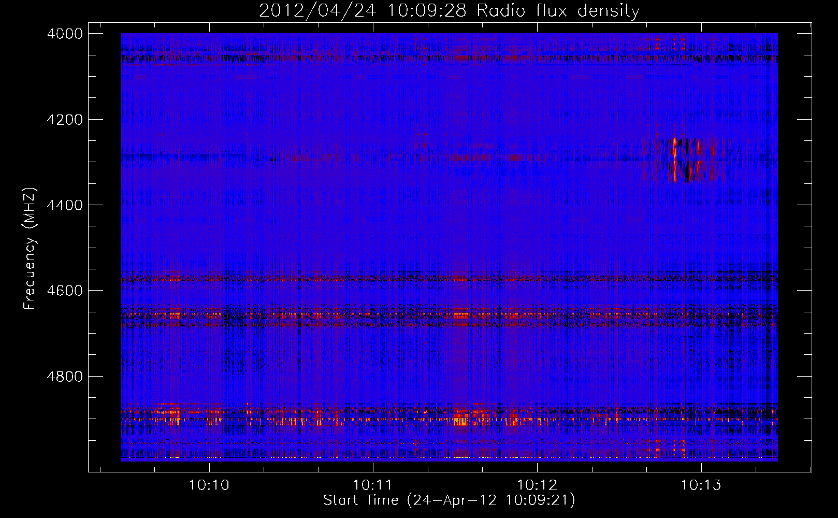
Task: Click the plot title "2012/04/24 10:09:28 Radio flux density"
Action: [449, 10]
